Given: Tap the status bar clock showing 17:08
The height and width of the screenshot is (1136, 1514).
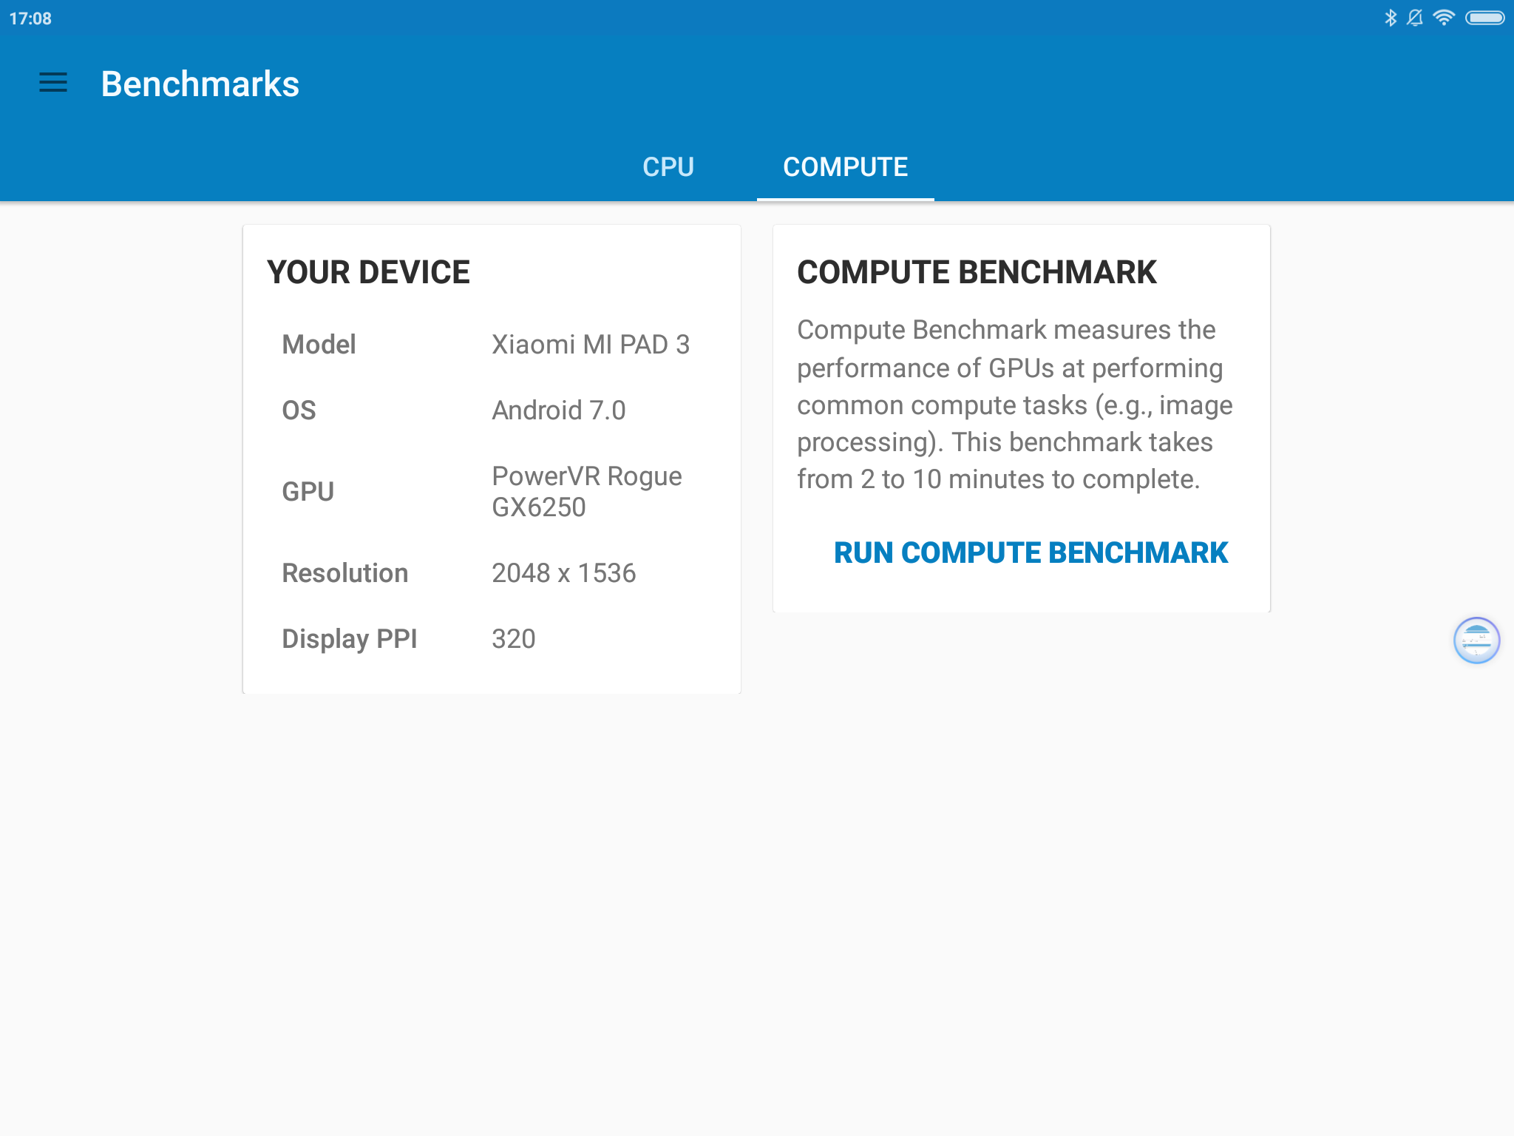Looking at the screenshot, I should [x=30, y=18].
